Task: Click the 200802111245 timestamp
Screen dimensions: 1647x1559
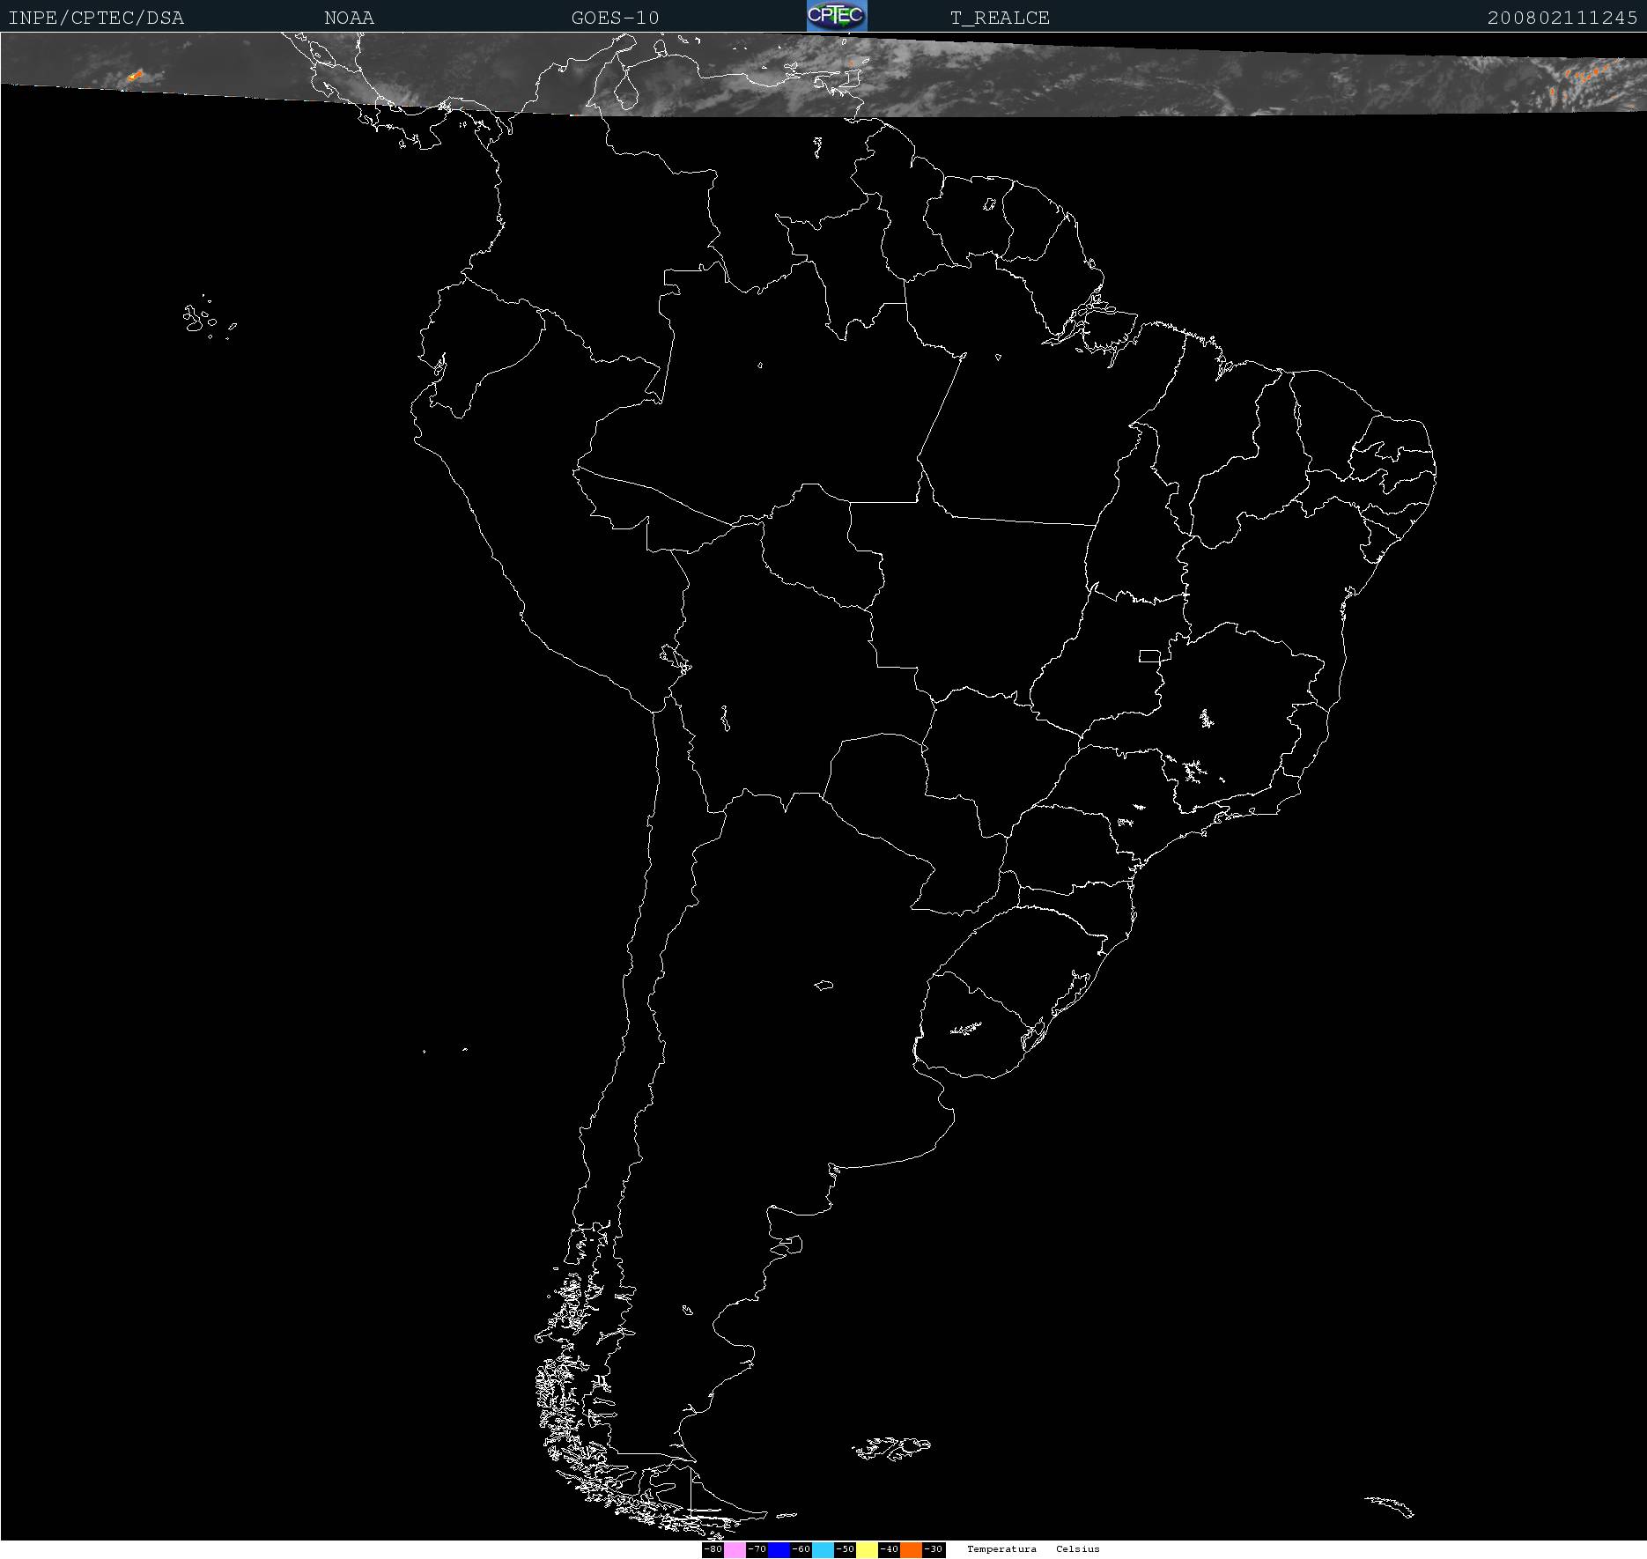Action: [1562, 18]
